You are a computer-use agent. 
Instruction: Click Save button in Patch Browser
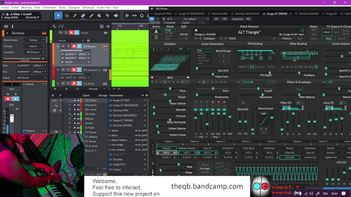click(x=299, y=39)
